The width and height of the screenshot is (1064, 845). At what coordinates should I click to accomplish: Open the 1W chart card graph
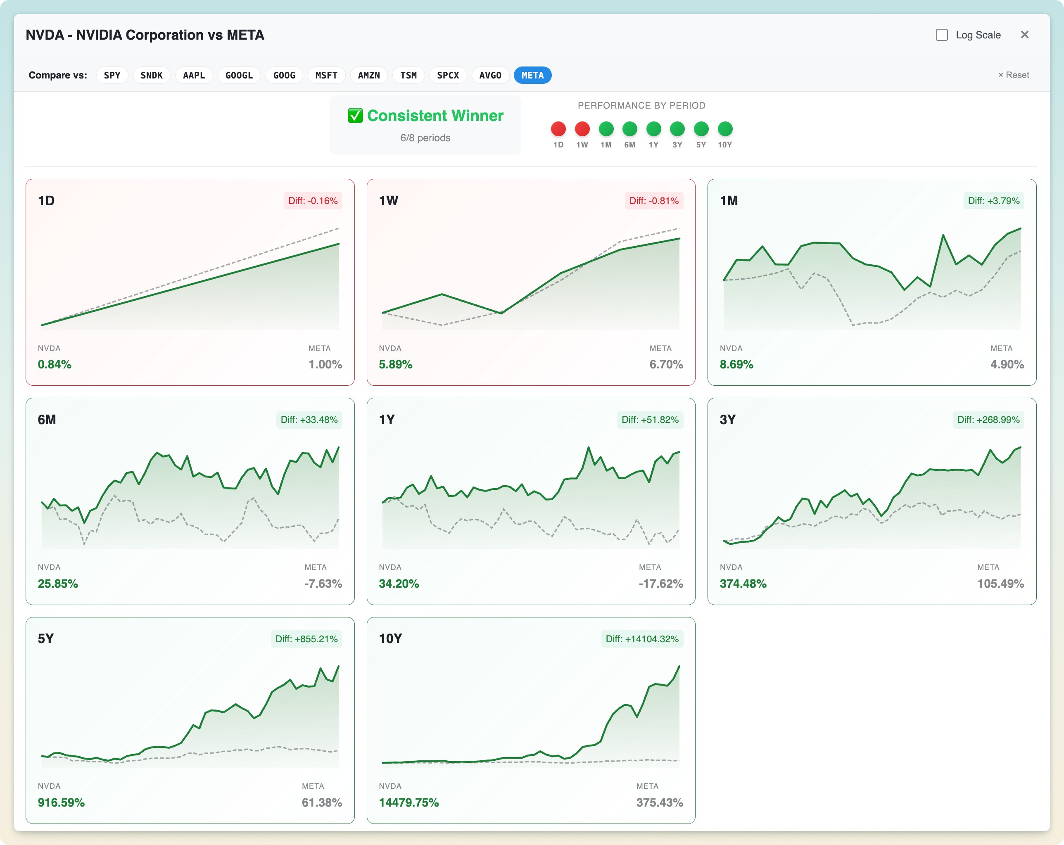tap(531, 277)
